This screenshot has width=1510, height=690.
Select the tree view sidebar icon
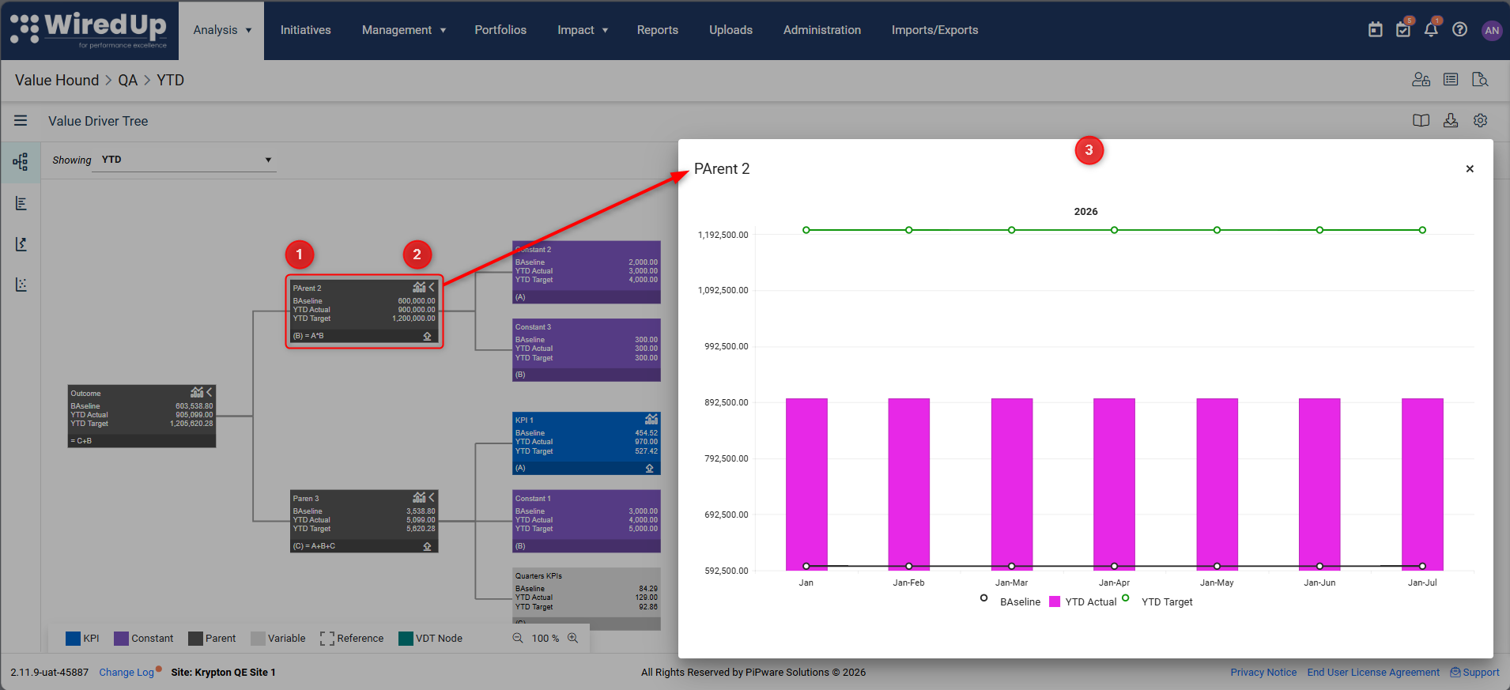pos(21,162)
